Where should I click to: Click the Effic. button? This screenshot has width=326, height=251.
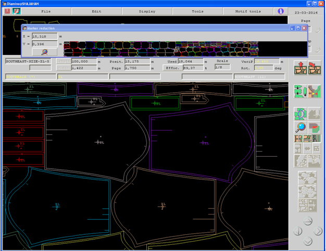[x=172, y=68]
